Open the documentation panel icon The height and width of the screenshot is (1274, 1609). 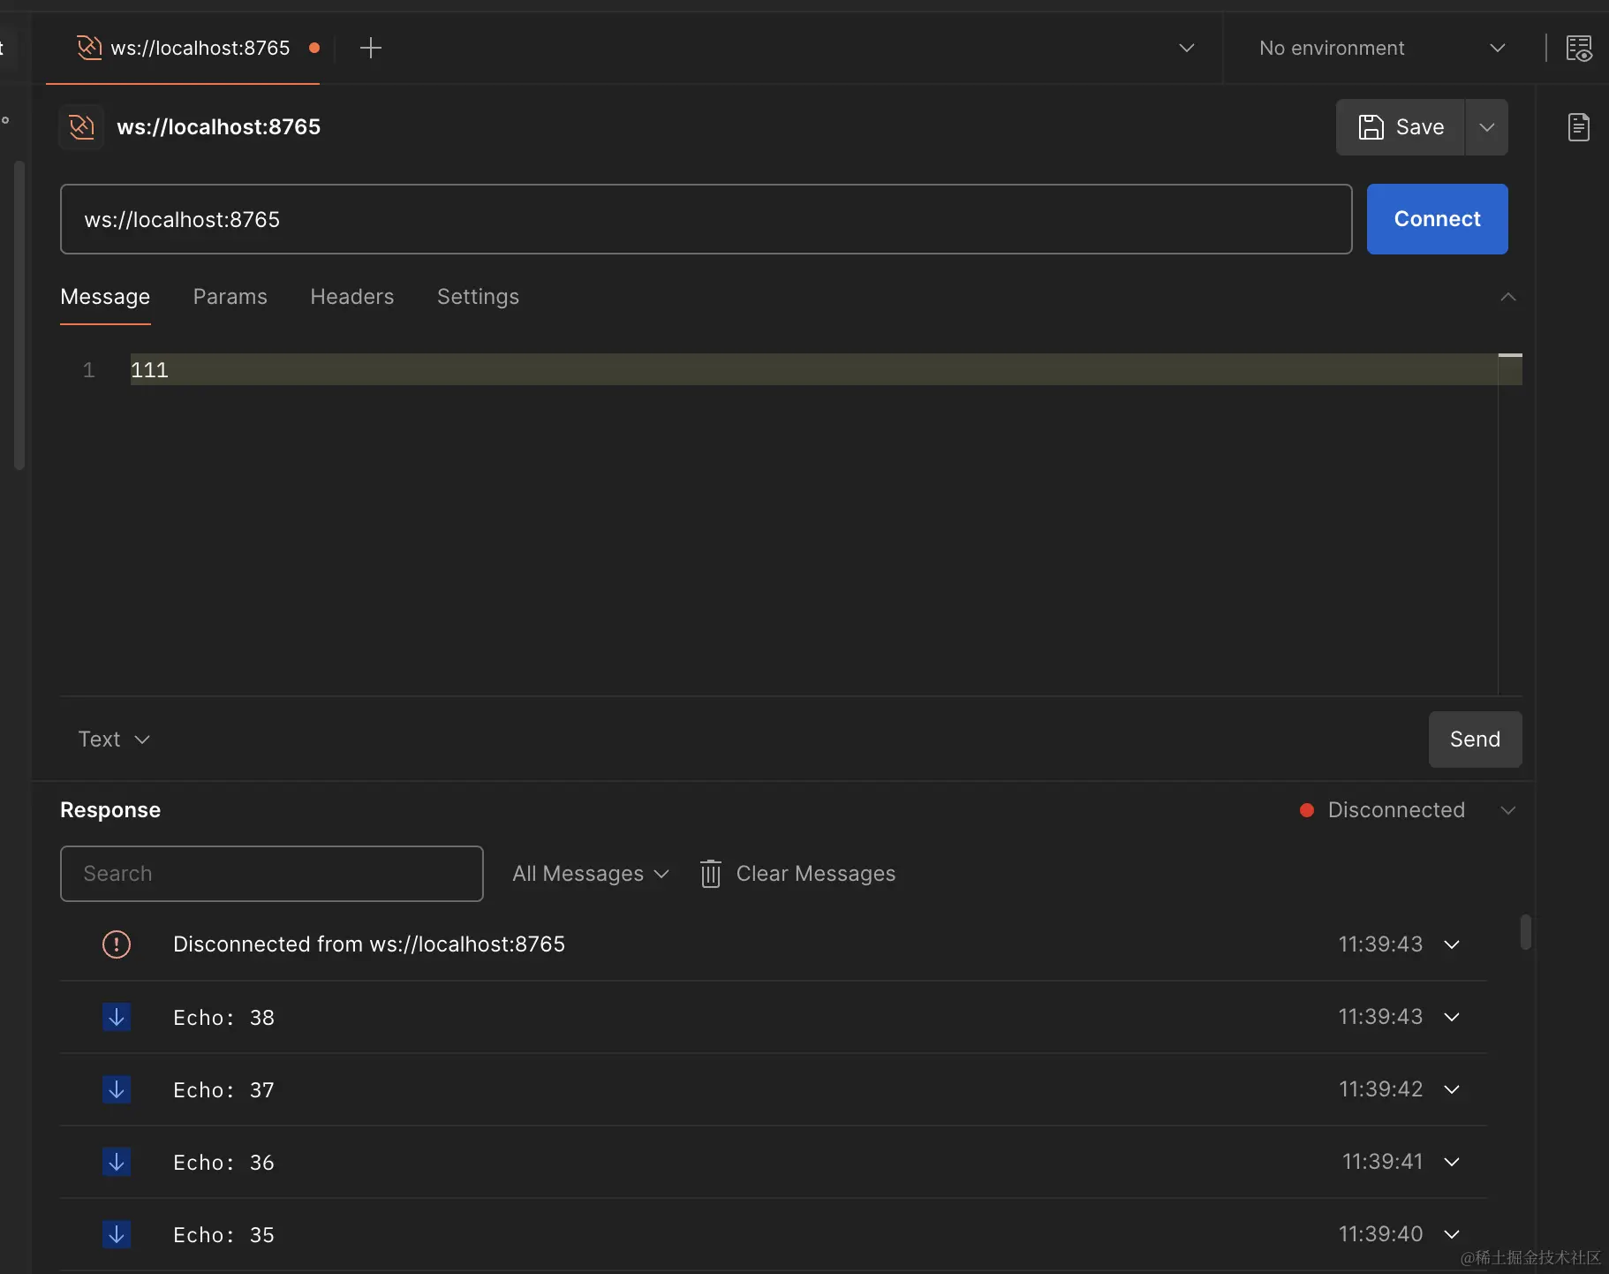coord(1578,127)
